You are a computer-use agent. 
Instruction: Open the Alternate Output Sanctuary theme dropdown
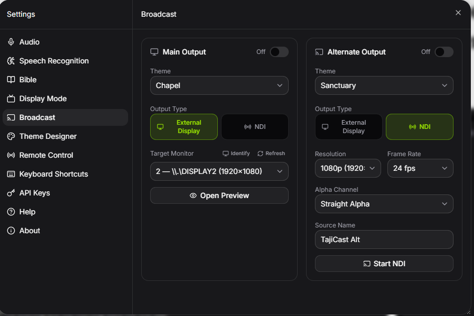click(384, 85)
